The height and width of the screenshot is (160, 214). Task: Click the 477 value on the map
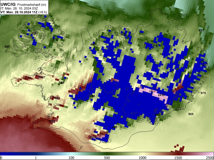[x=157, y=115]
